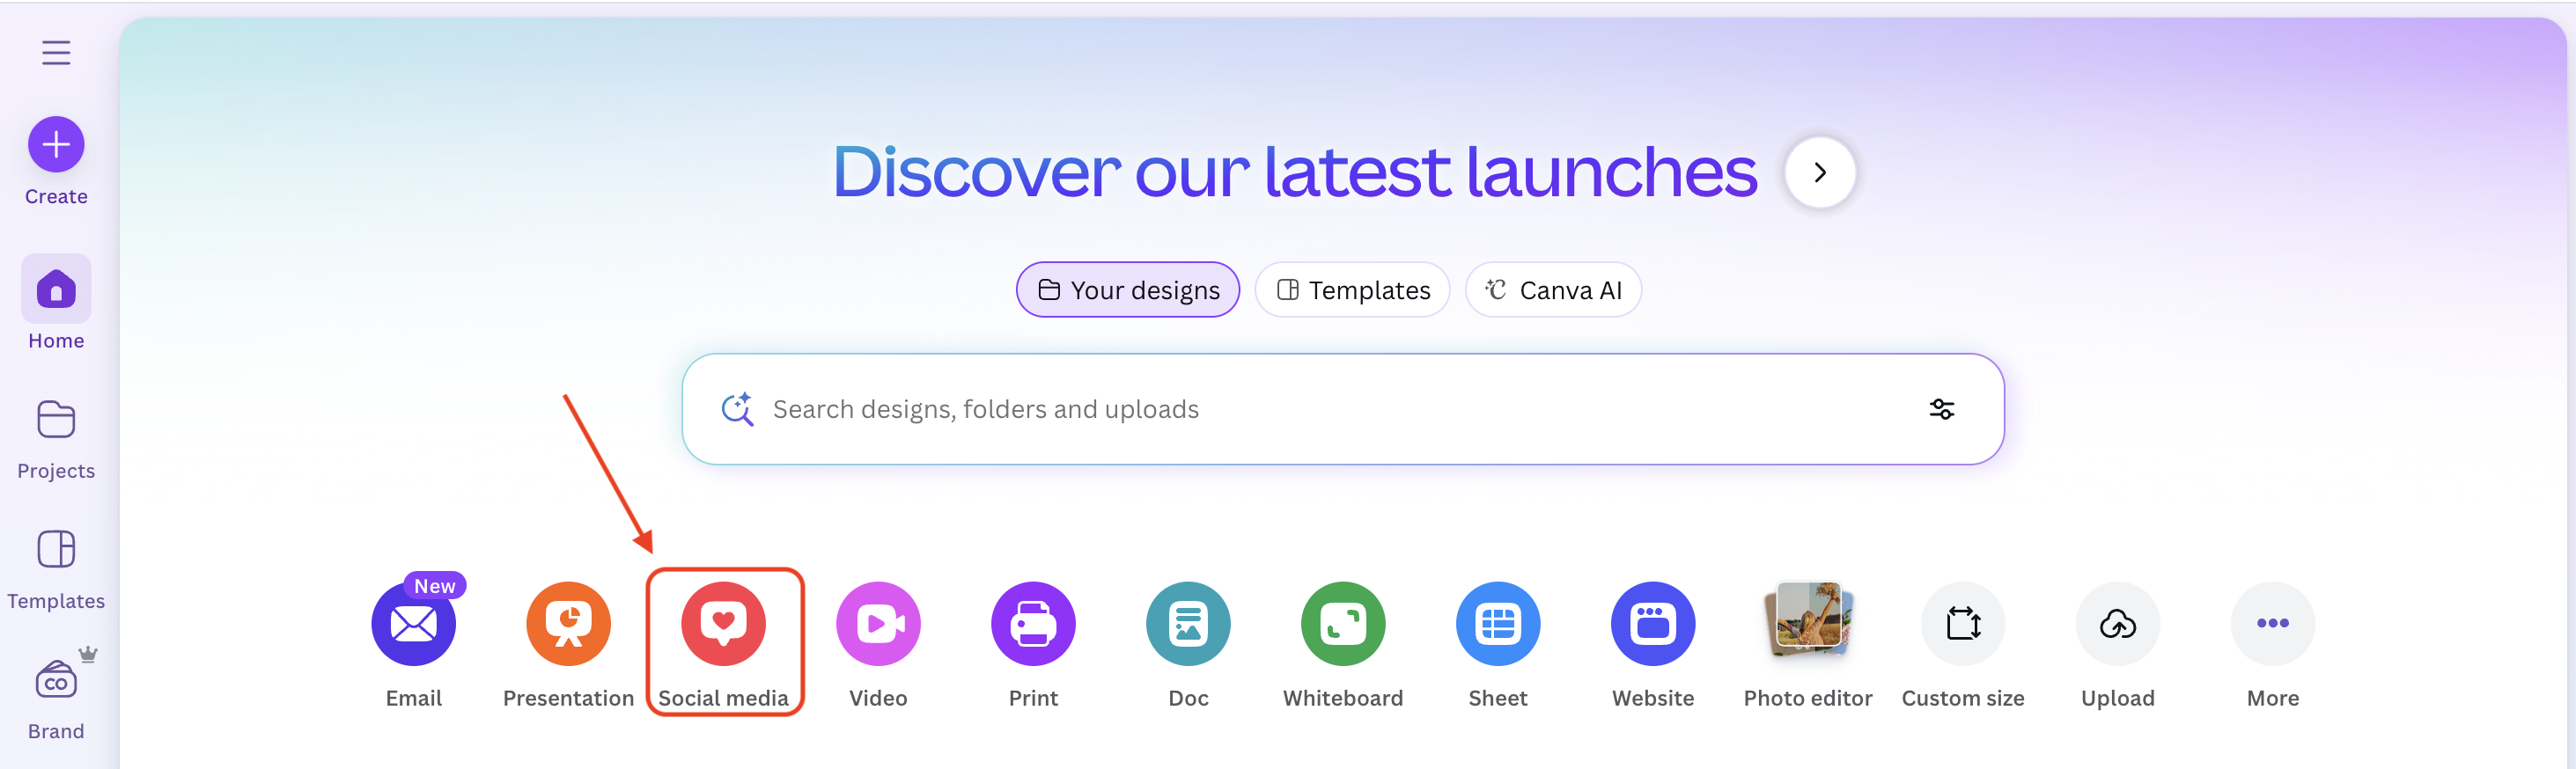Select the Print design option
2576x769 pixels.
(1033, 624)
